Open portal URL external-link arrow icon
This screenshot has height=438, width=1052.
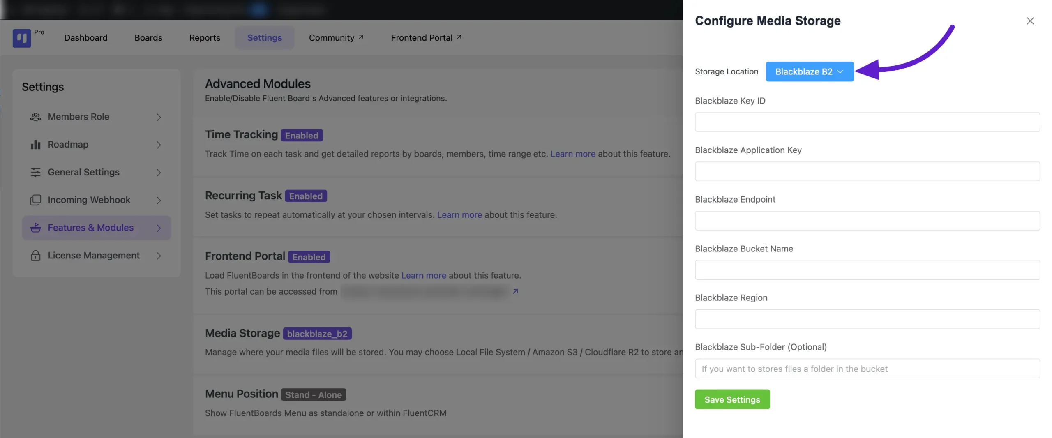coord(515,291)
